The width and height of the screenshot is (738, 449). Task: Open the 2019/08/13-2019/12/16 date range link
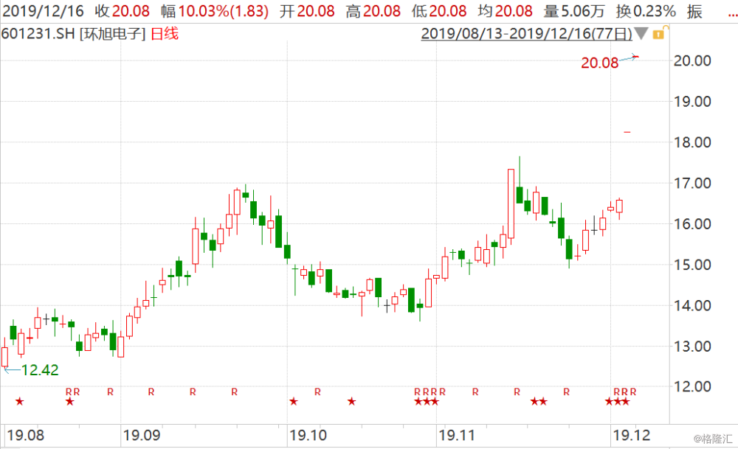pos(527,34)
